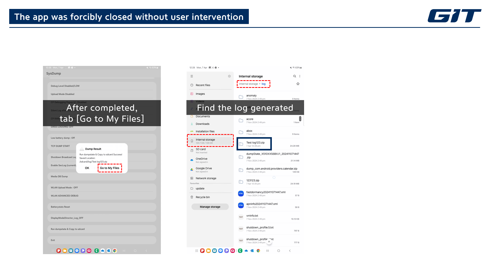491x261 pixels.
Task: Toggle Upload Mode Disabled option
Action: click(x=102, y=94)
